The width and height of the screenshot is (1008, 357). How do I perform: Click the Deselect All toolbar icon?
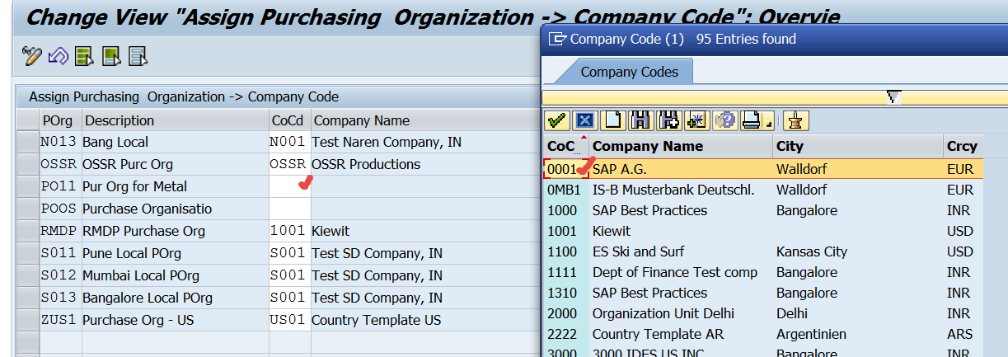[x=138, y=56]
